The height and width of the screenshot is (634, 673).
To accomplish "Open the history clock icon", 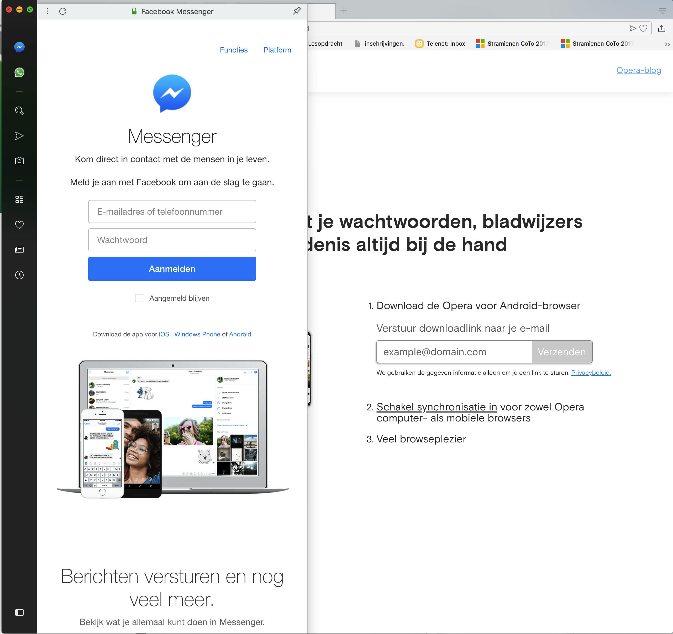I will coord(19,275).
